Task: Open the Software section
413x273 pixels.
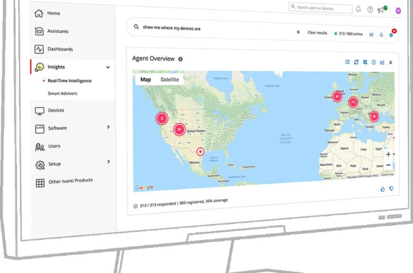Action: [x=51, y=128]
